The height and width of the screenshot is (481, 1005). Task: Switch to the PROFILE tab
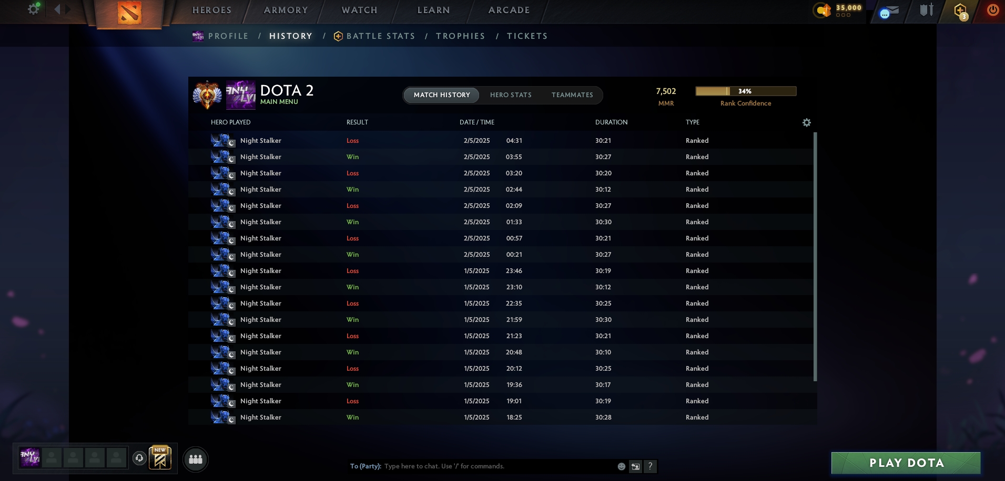pos(228,36)
